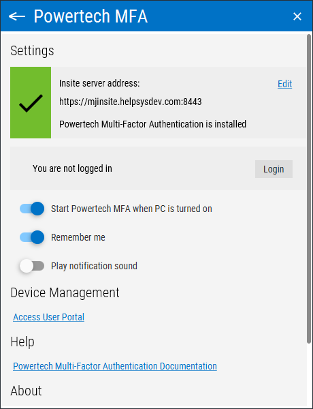Close the Powertech MFA window
The image size is (313, 409).
click(x=297, y=16)
